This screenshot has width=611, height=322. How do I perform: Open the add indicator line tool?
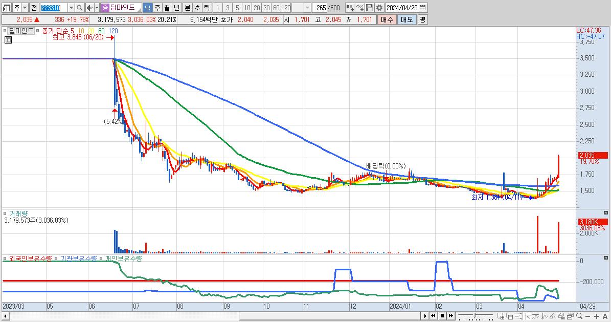coord(360,8)
